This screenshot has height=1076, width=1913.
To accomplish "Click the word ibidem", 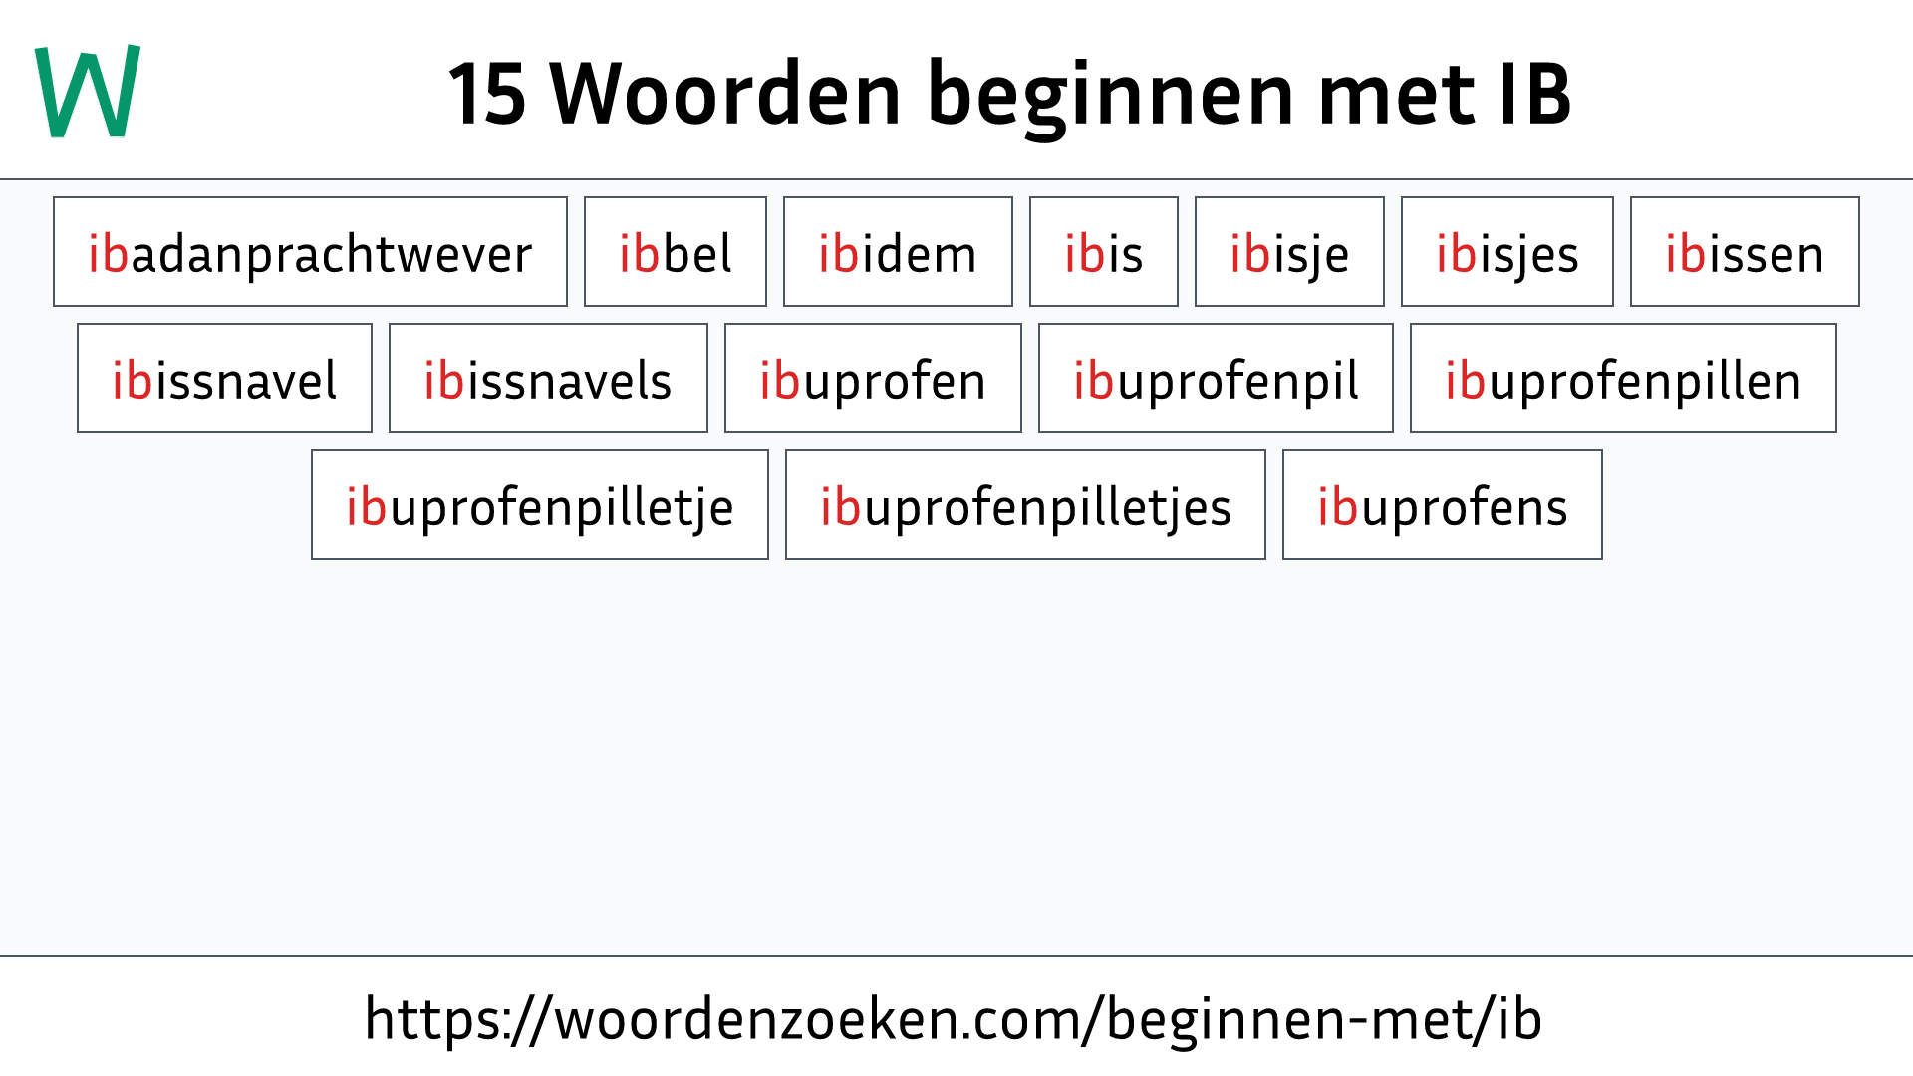I will 896,252.
